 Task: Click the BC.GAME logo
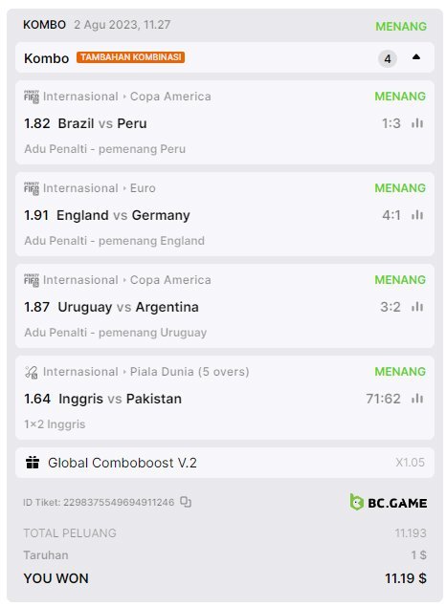pos(388,503)
